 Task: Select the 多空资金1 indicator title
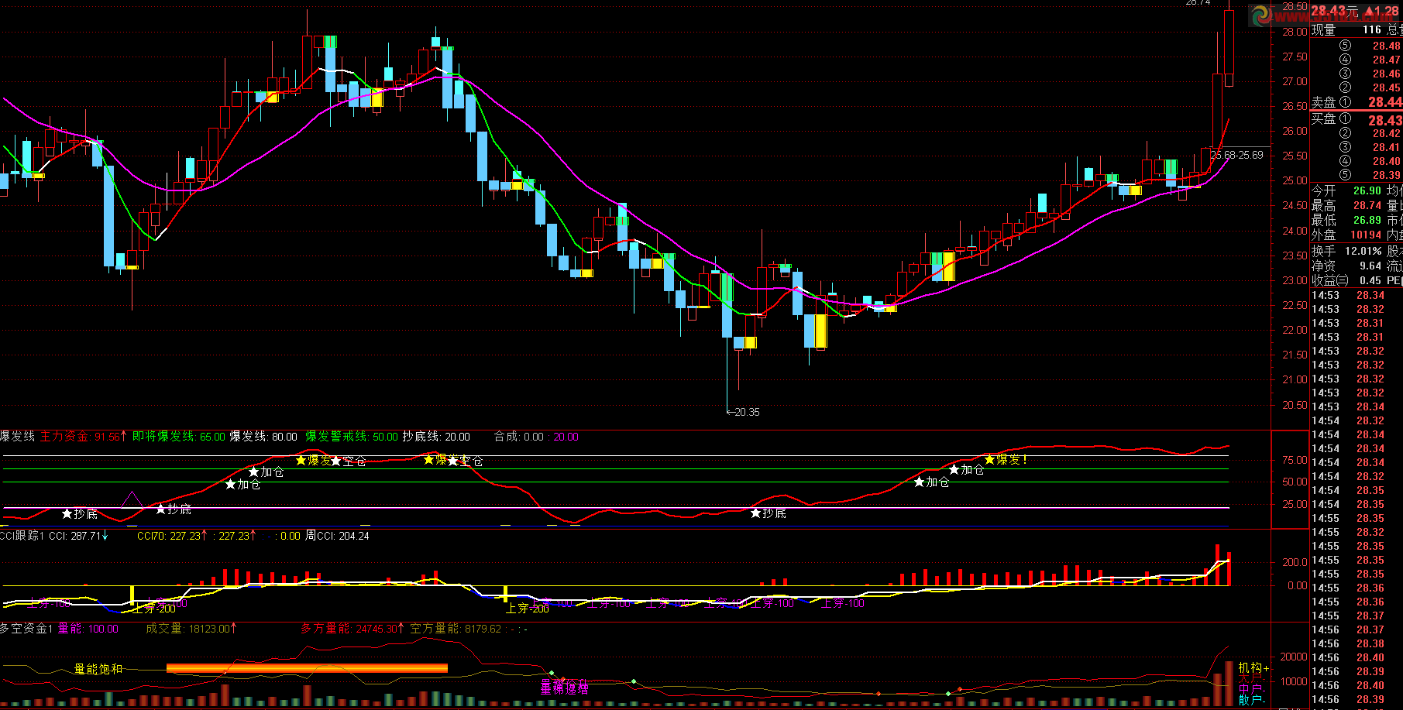tap(26, 629)
